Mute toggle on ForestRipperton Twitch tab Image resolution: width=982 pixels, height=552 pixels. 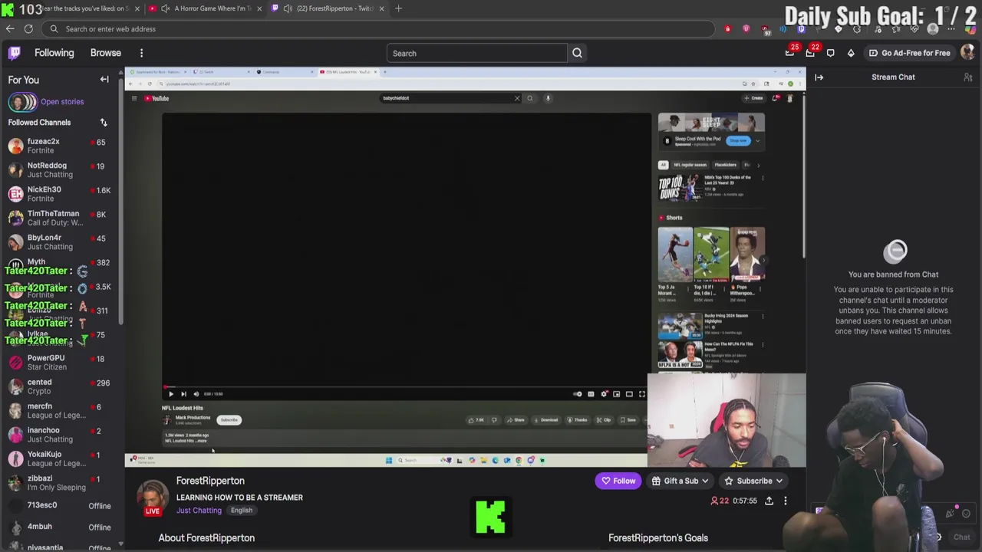(x=288, y=8)
